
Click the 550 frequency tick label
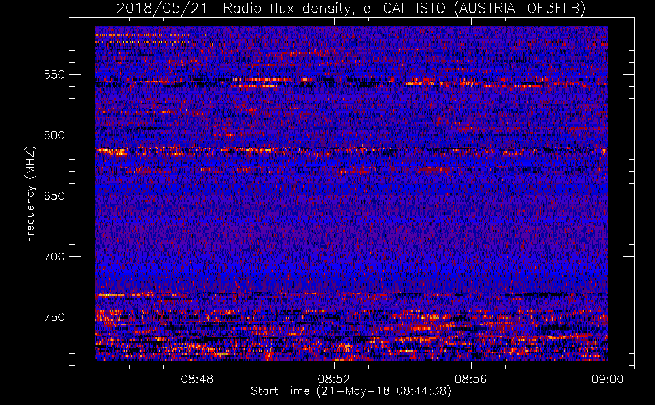(x=54, y=75)
